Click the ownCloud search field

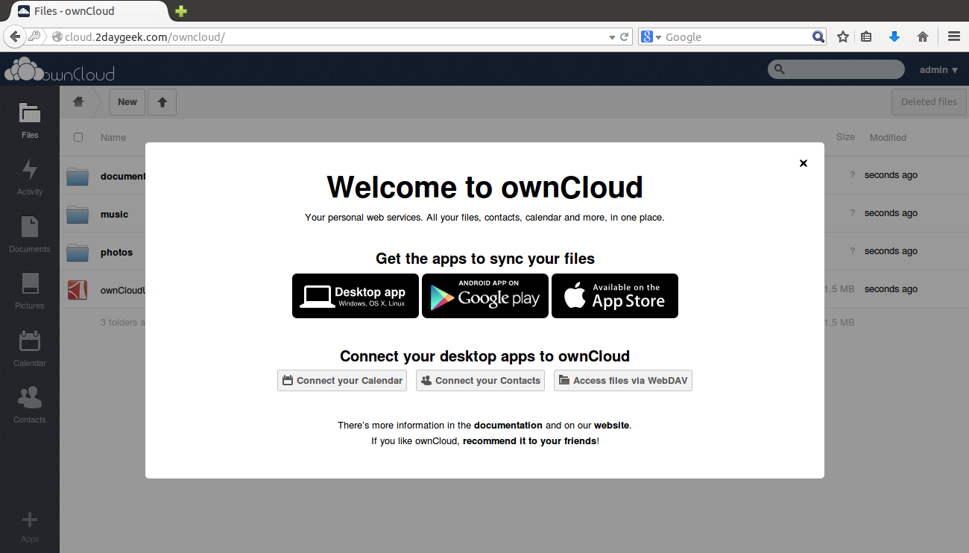point(842,69)
